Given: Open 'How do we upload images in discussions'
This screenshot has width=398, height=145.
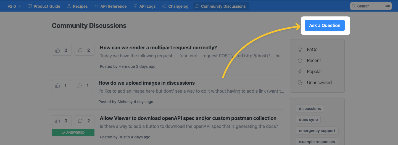Looking at the screenshot, I should (x=146, y=83).
